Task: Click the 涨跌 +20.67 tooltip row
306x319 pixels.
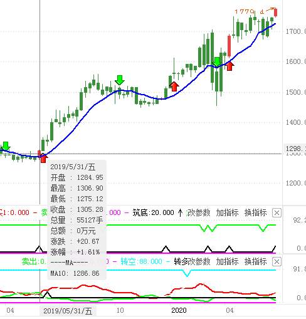Action: click(x=75, y=241)
